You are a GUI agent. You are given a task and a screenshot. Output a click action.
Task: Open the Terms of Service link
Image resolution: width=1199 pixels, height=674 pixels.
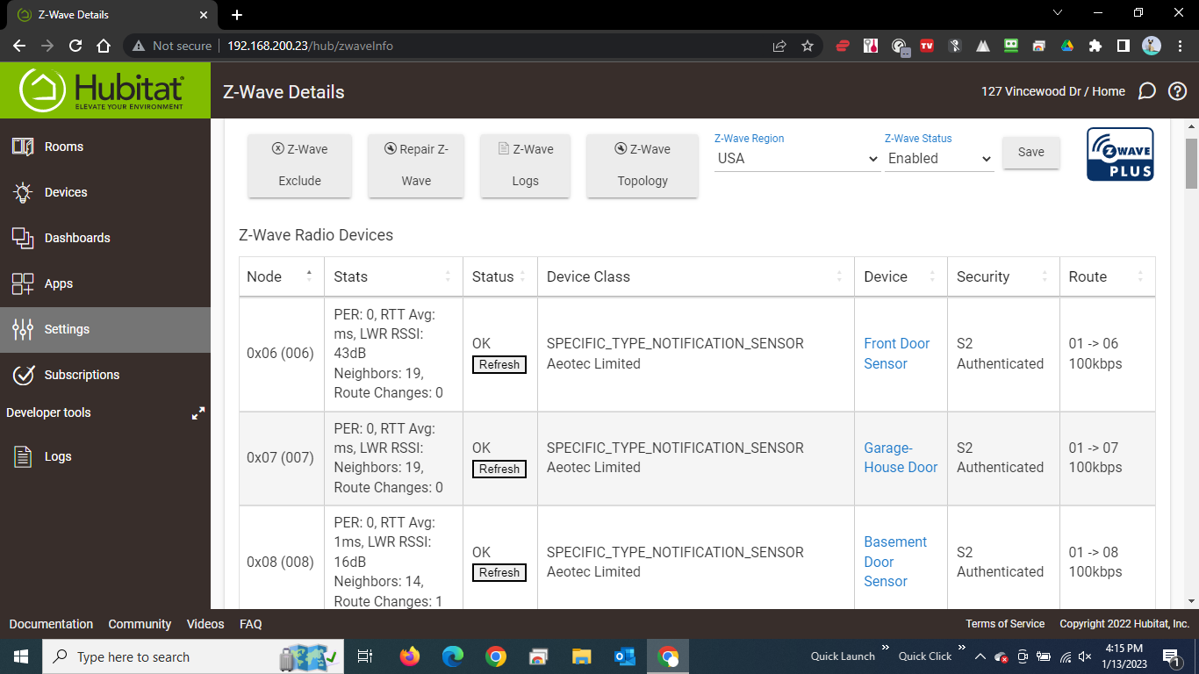[1005, 624]
